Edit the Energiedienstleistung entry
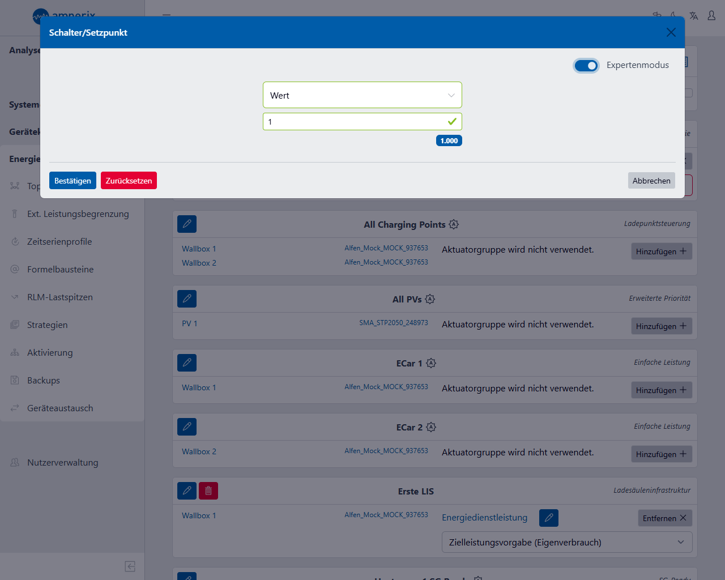This screenshot has height=580, width=725. coord(548,518)
